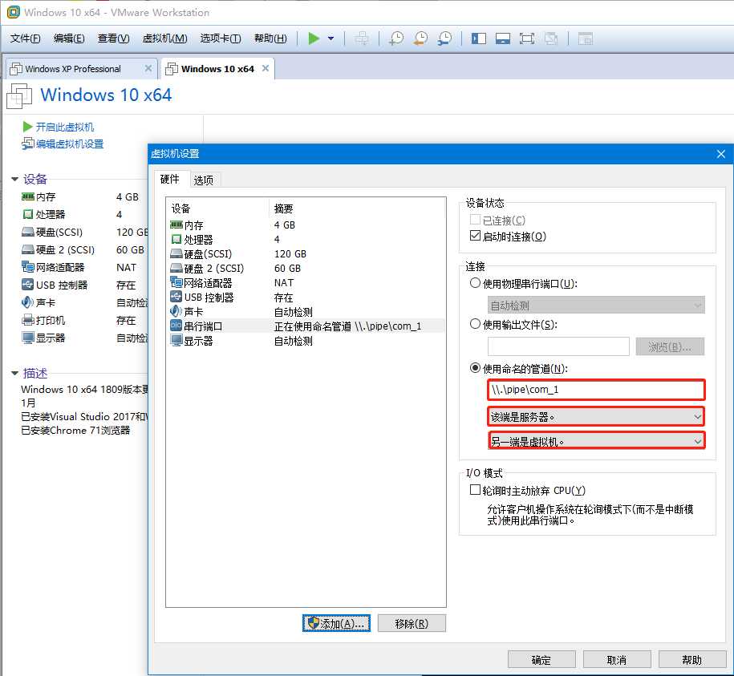Select 内存 icon in settings hardware list
This screenshot has height=676, width=734.
(x=176, y=225)
